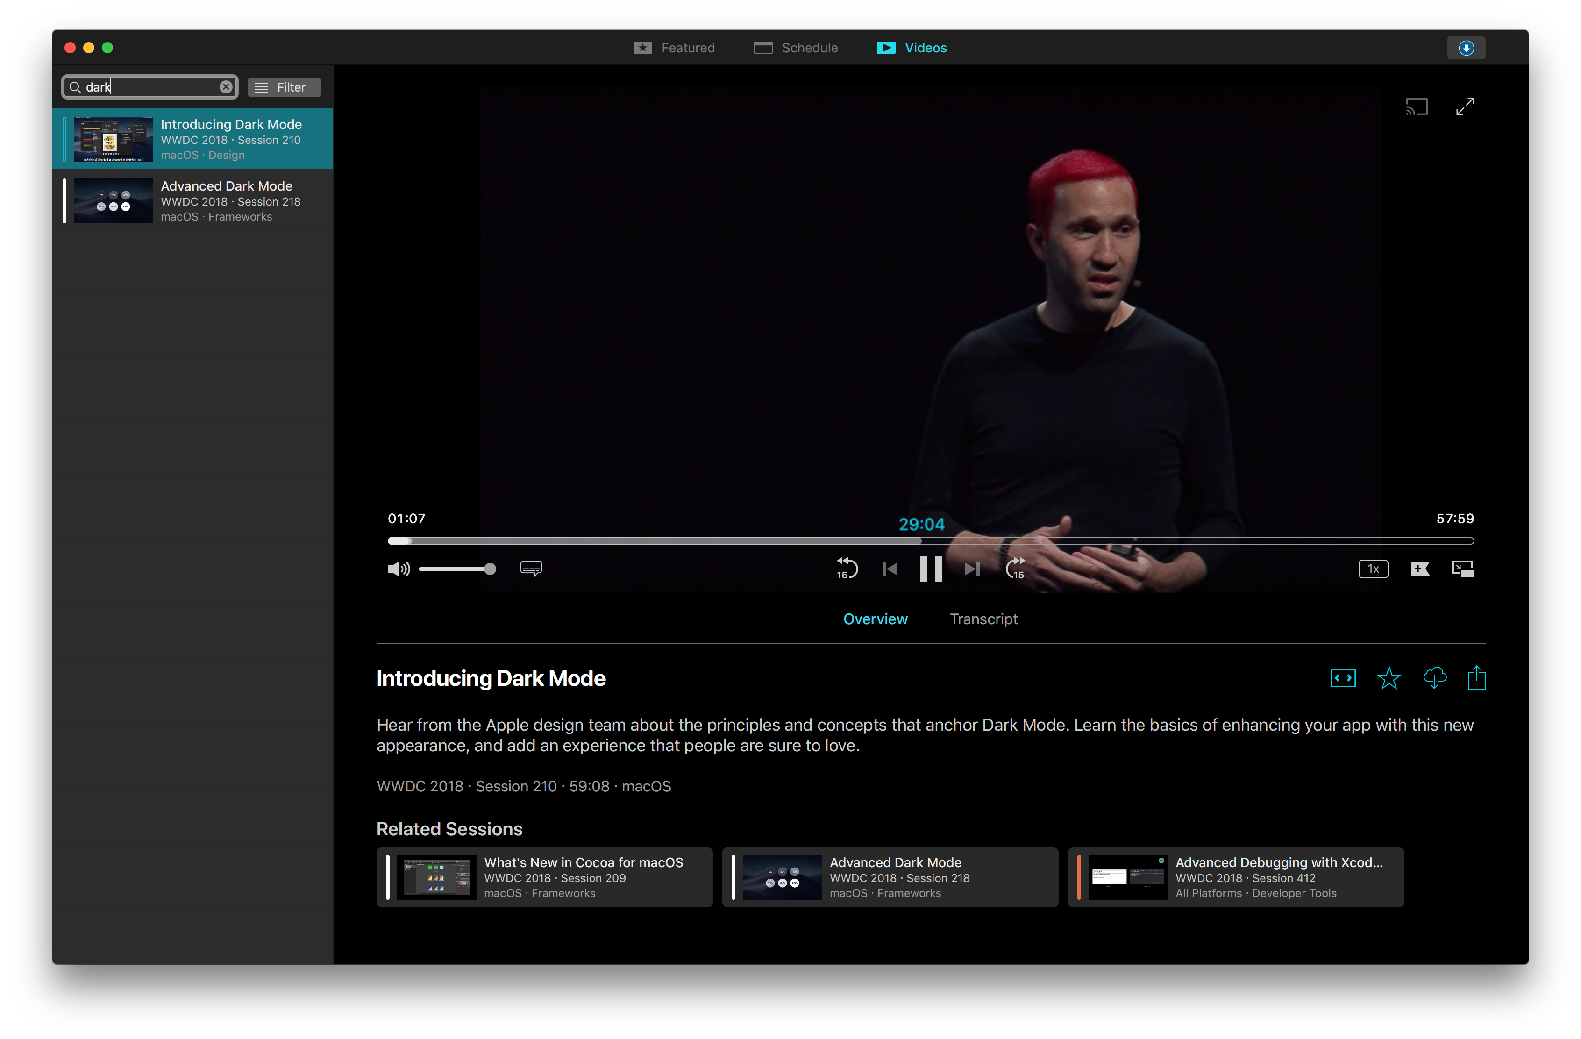Enter fullscreen playback mode
Image resolution: width=1581 pixels, height=1039 pixels.
click(1465, 106)
